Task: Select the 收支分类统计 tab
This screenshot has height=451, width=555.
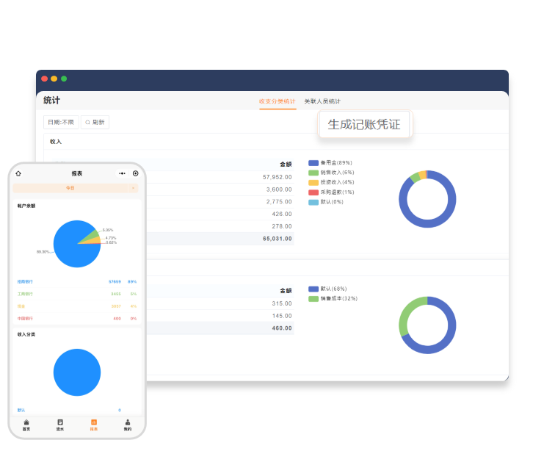Action: [x=277, y=101]
